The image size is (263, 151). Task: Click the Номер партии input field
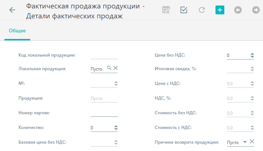pyautogui.click(x=104, y=113)
